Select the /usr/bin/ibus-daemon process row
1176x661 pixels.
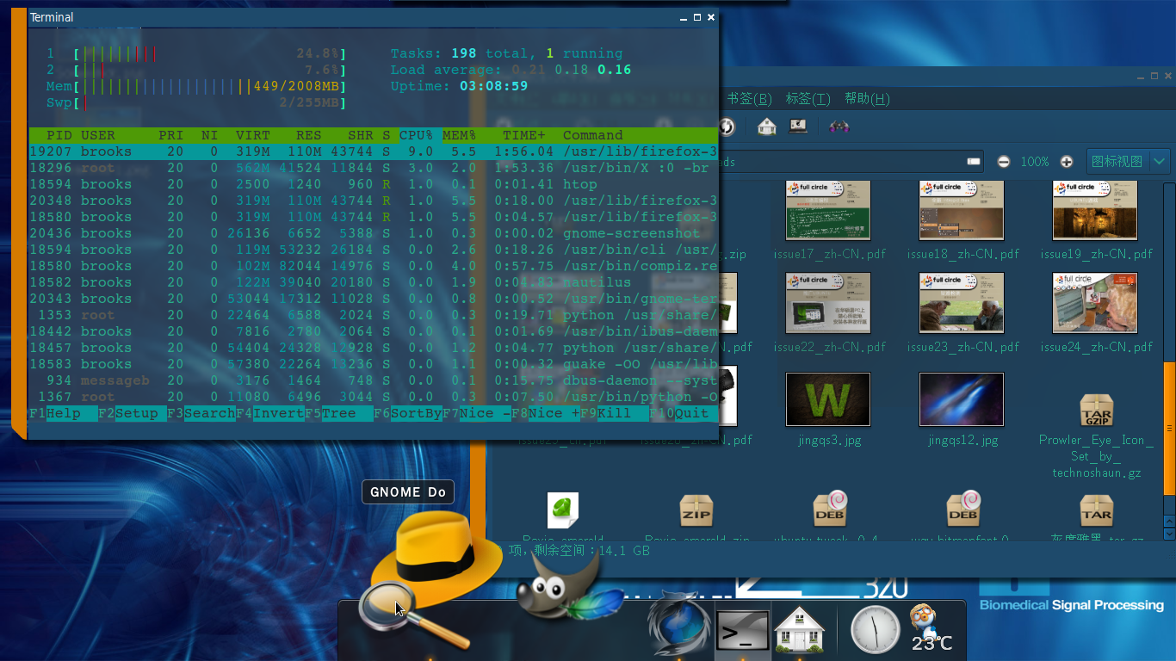click(x=374, y=331)
